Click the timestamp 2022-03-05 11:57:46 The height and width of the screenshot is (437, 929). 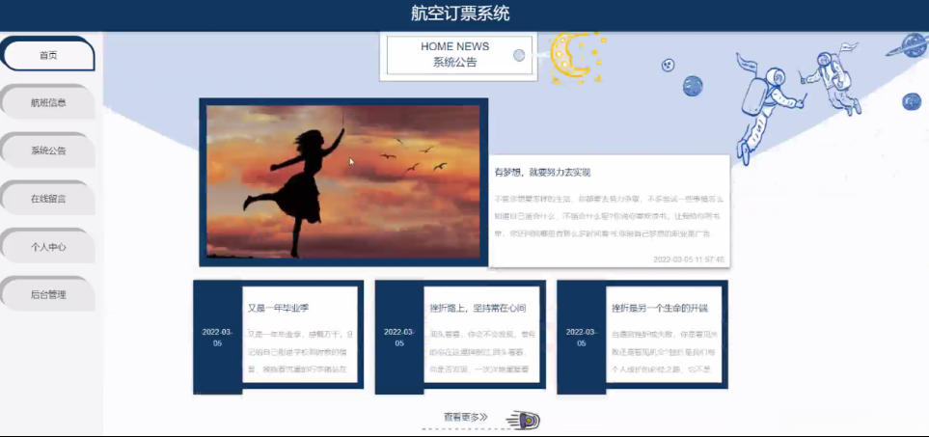[689, 259]
